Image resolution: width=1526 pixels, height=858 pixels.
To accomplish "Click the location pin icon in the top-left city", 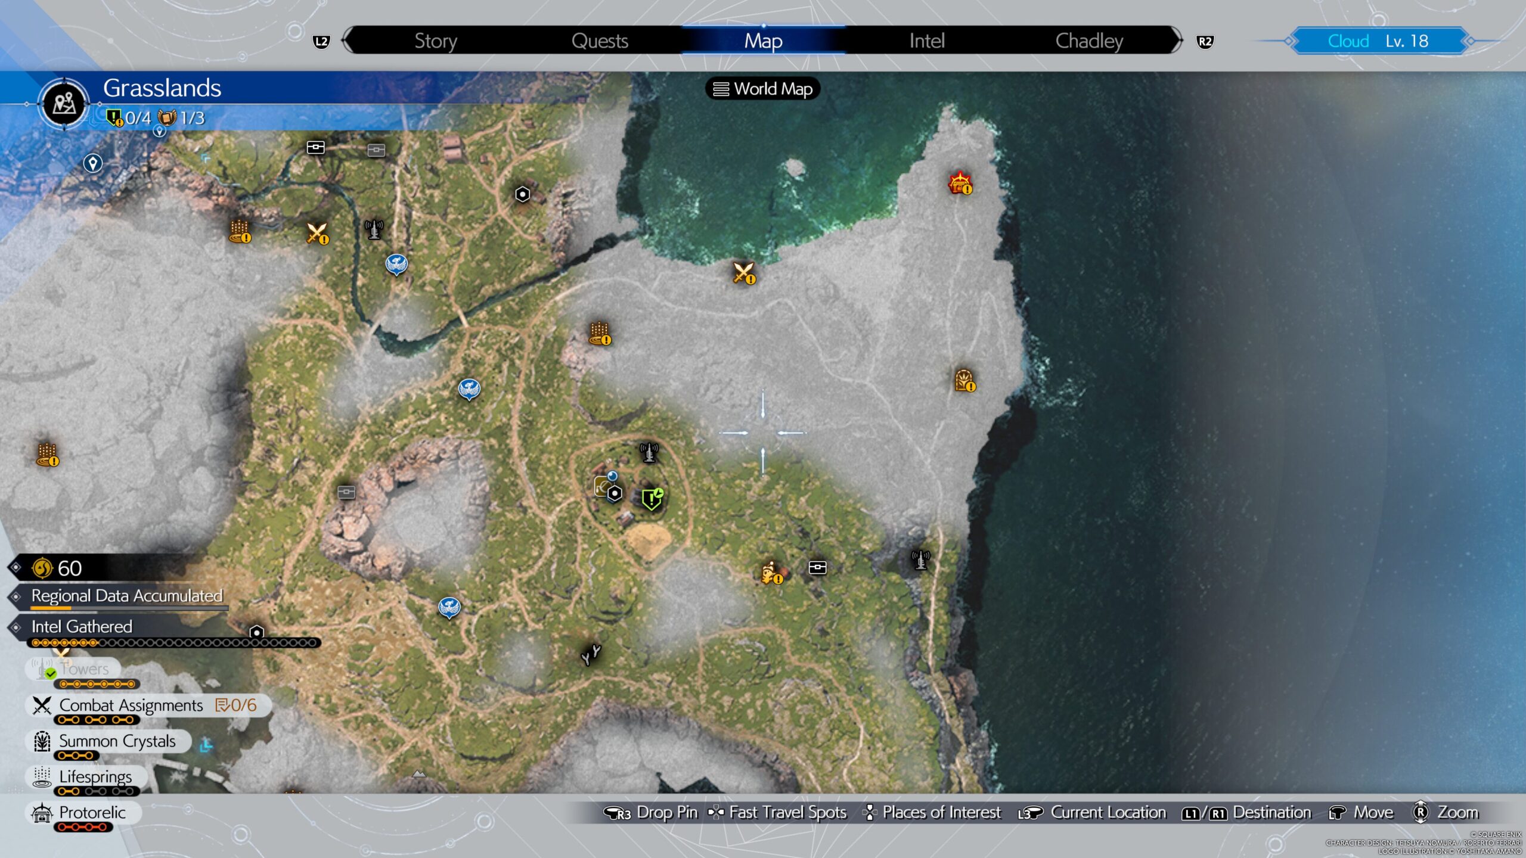I will coord(92,163).
